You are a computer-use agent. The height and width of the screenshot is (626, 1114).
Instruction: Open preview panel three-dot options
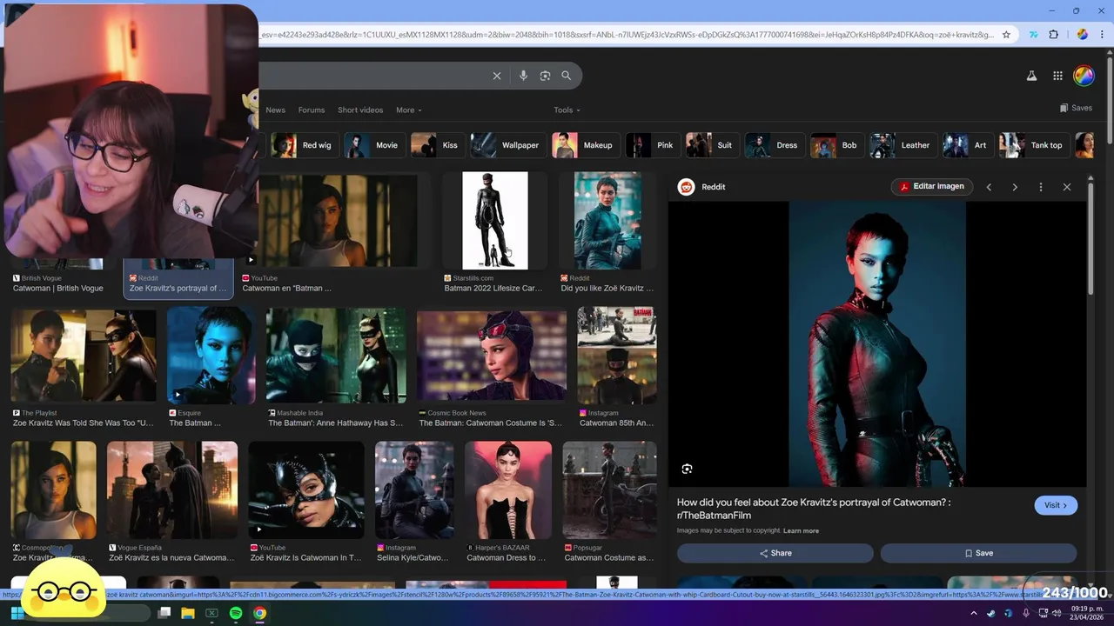click(1041, 187)
